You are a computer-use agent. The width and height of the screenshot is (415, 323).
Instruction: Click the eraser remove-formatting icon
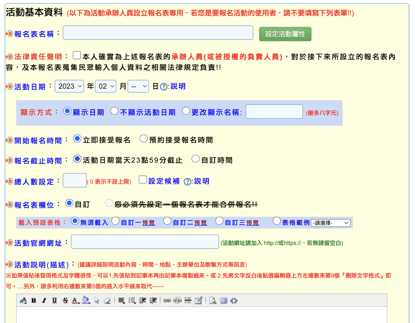(x=107, y=300)
